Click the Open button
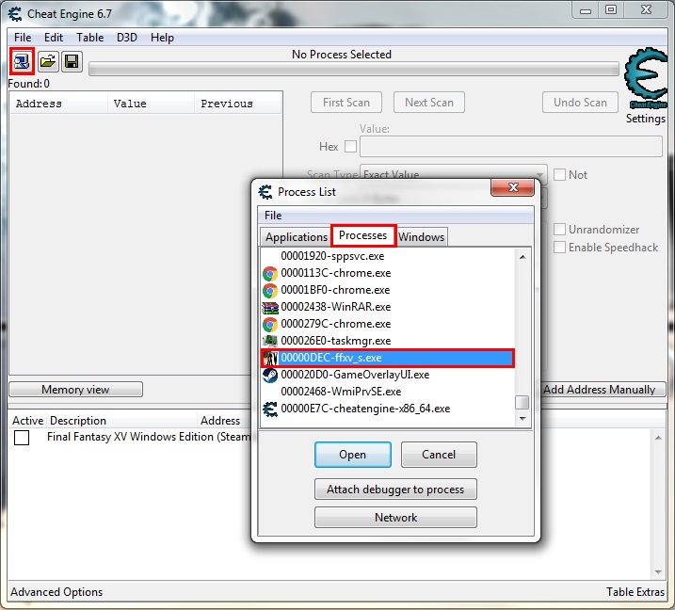 pos(353,455)
